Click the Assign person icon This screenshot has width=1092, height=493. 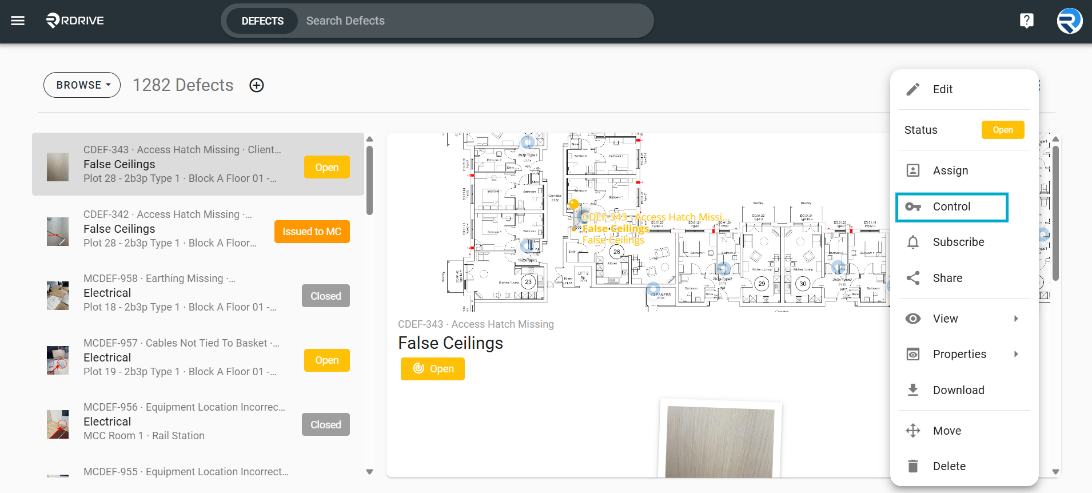[913, 170]
